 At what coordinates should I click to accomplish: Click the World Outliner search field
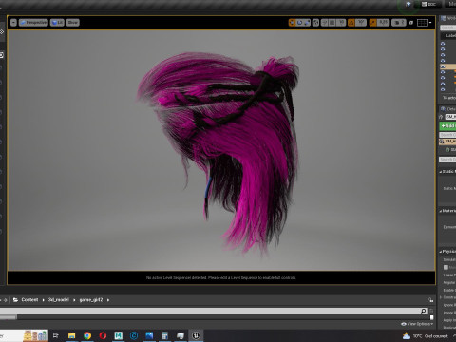[448, 28]
